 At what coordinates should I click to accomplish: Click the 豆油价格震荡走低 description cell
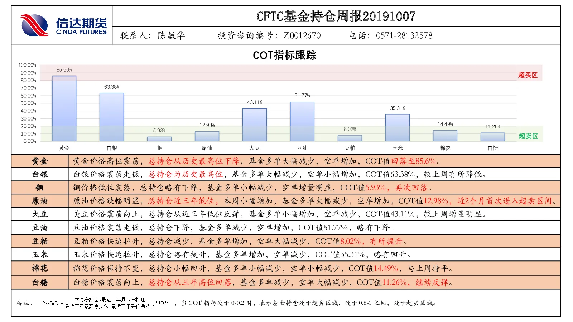(314, 228)
